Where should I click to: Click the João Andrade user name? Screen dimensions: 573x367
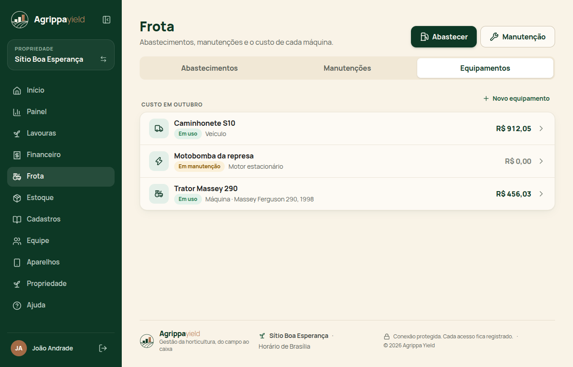[52, 348]
